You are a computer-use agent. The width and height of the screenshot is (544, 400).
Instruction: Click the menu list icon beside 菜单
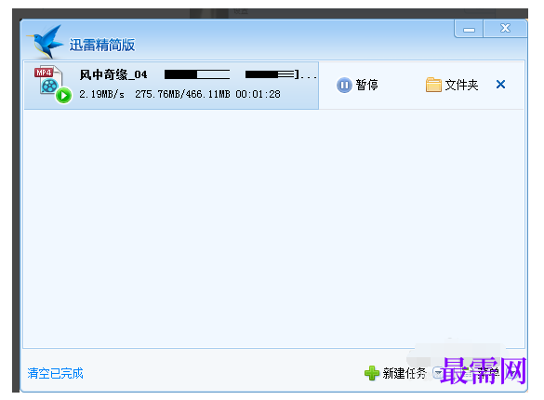pos(468,373)
